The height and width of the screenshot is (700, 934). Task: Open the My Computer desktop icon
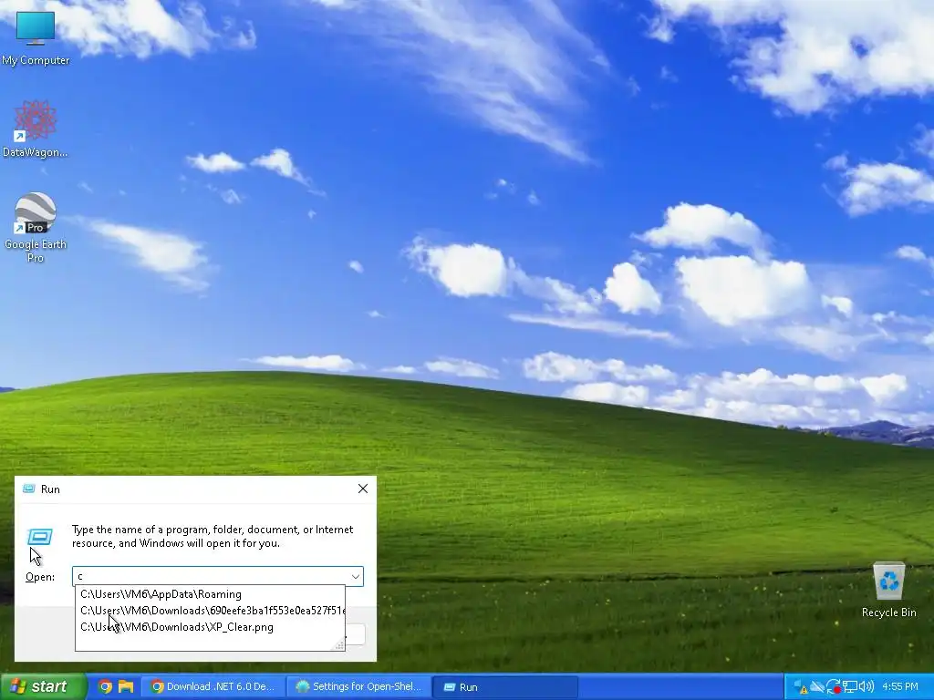point(36,36)
